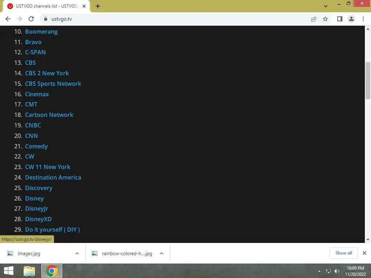Open the Windows Start menu

pos(9,271)
